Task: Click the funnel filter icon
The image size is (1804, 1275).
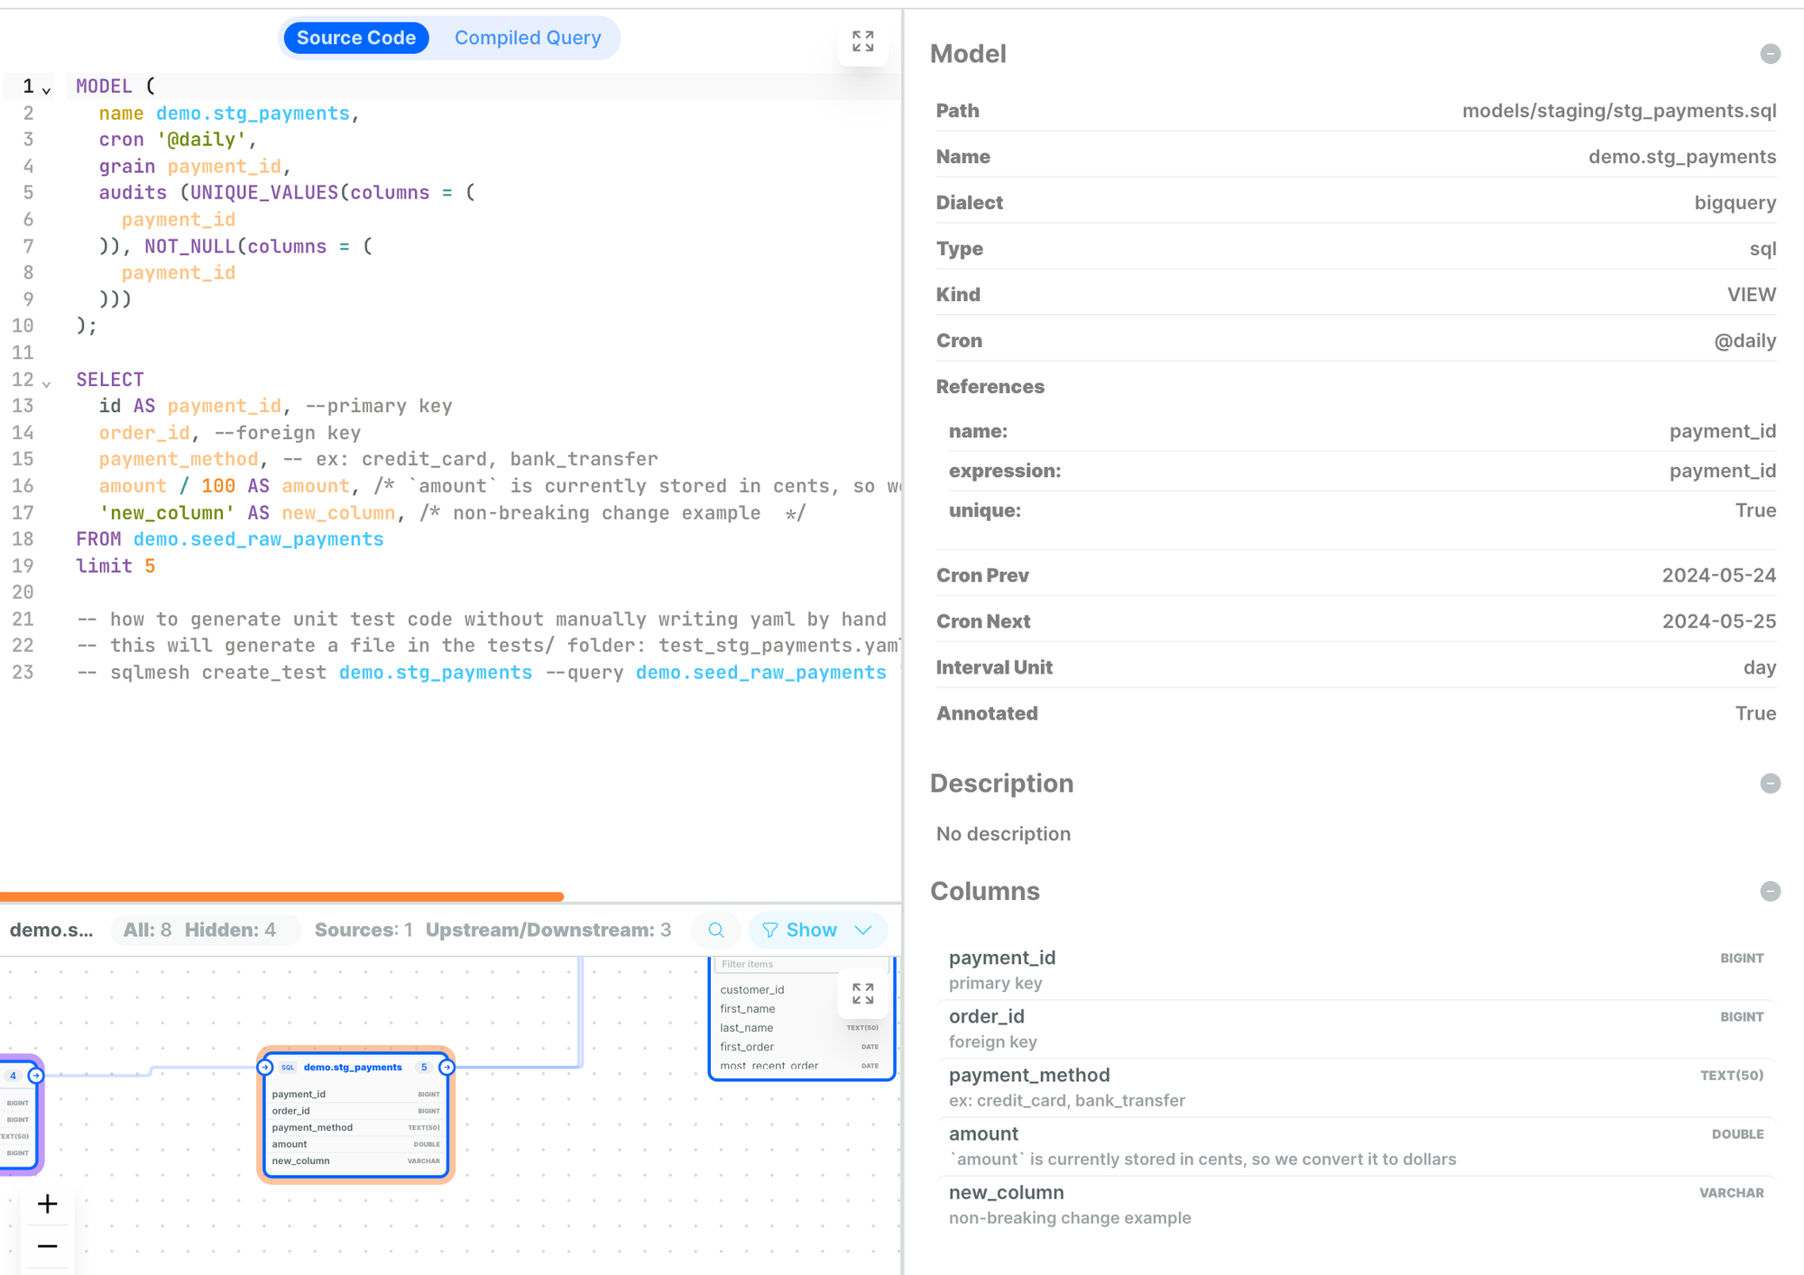Action: pos(769,930)
